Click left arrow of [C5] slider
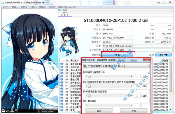 coord(86,86)
